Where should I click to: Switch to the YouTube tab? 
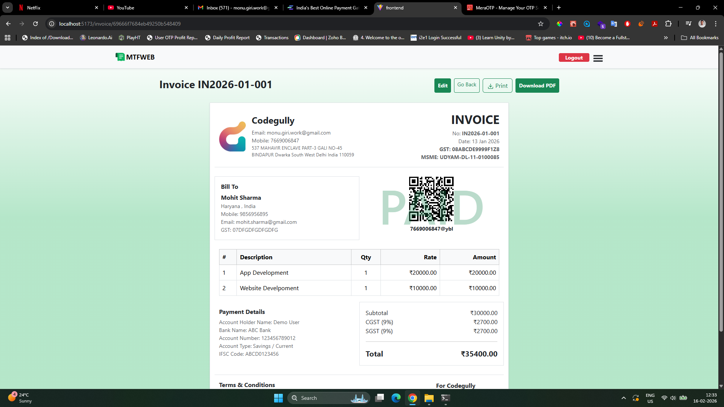tap(147, 8)
